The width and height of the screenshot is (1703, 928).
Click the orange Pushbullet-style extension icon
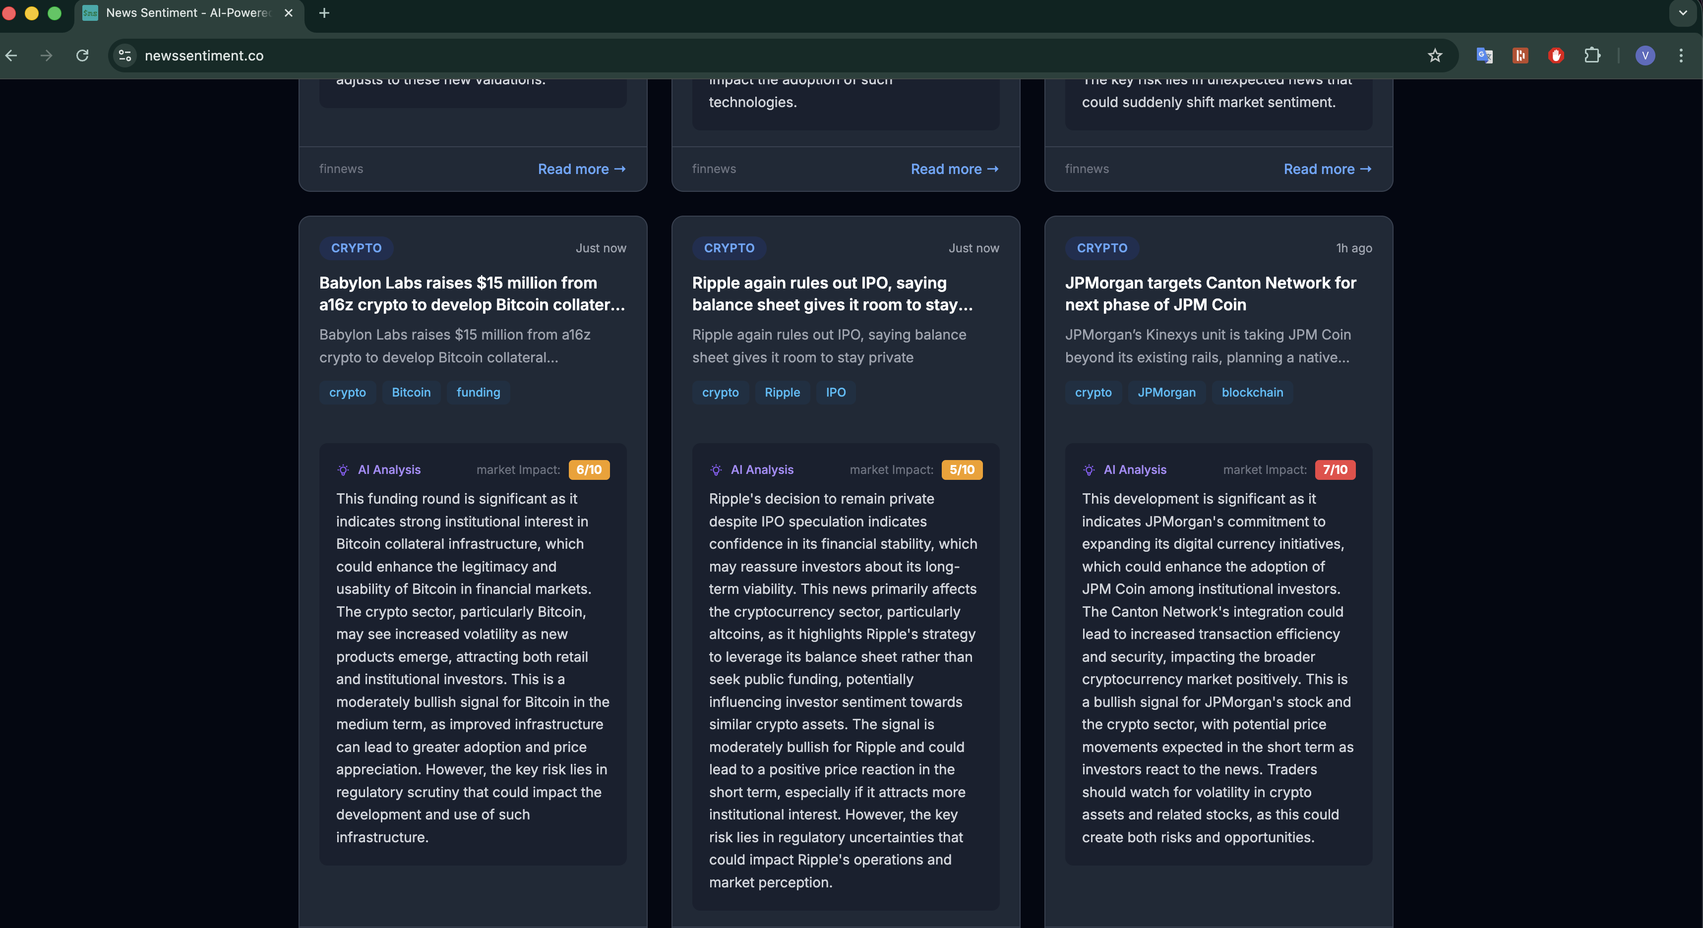[1521, 56]
